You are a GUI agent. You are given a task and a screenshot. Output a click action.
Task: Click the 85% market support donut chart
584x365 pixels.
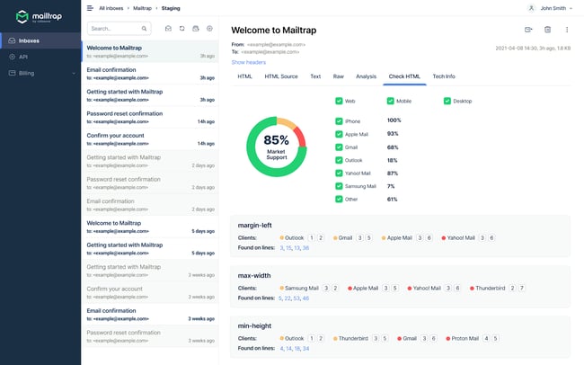(276, 147)
